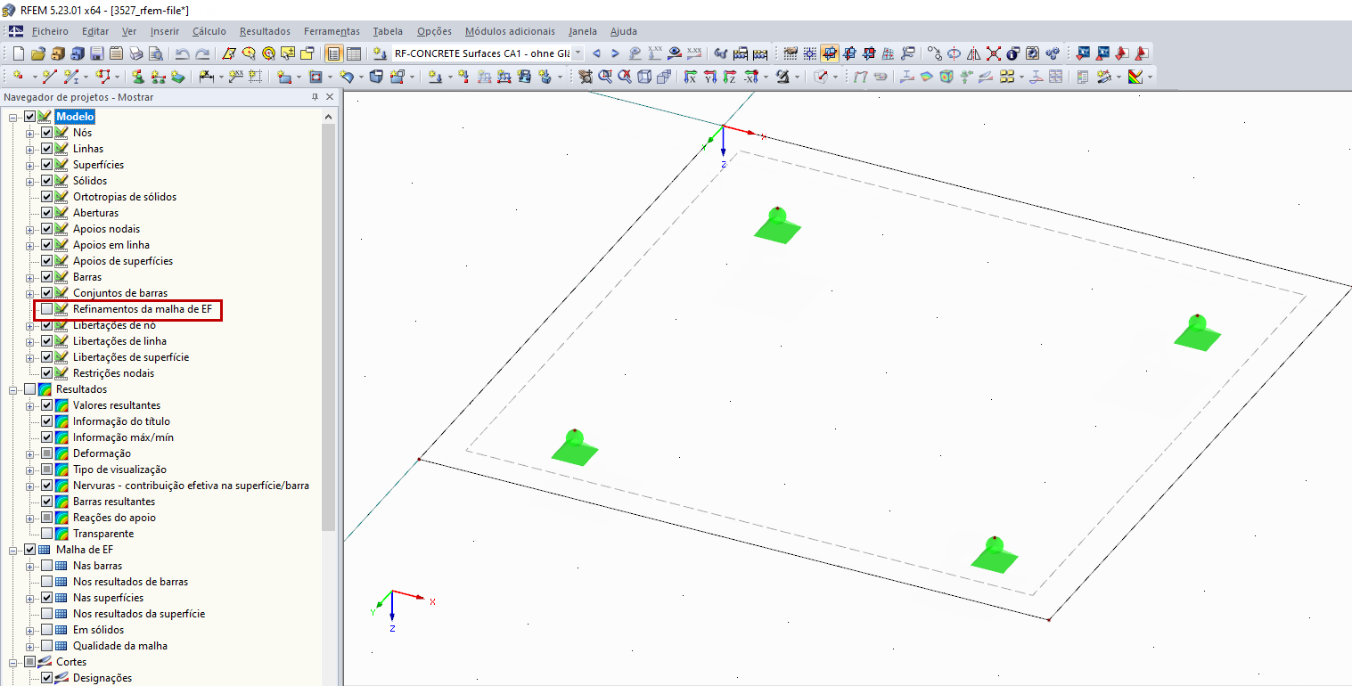1352x686 pixels.
Task: Open Print Preview with the magnifier page icon
Action: point(155,53)
